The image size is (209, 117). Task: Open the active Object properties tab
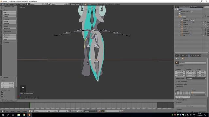[189, 55]
